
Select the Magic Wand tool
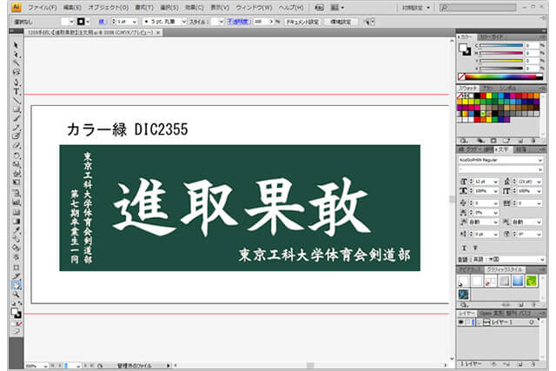[x=16, y=63]
